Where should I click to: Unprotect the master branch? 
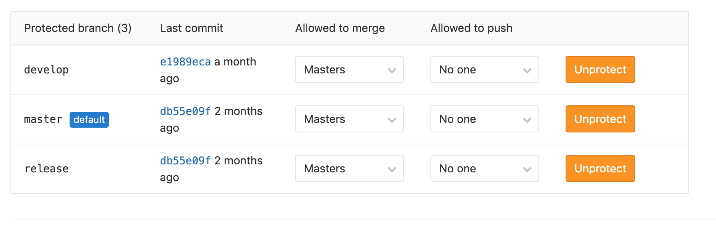(x=600, y=119)
